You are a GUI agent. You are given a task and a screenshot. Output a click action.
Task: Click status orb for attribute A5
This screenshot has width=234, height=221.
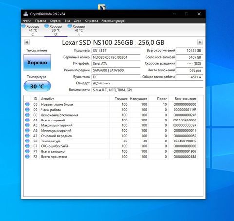(x=27, y=125)
